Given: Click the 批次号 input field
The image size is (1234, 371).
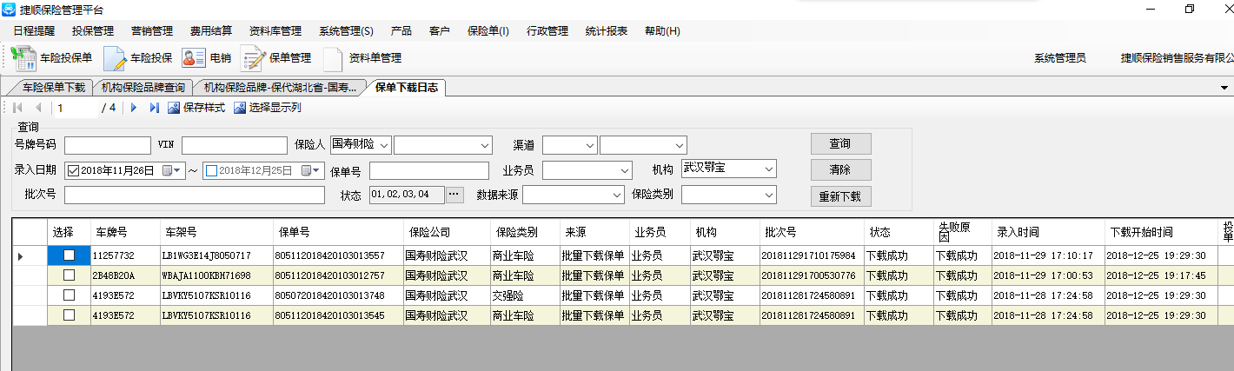Looking at the screenshot, I should click(x=195, y=195).
